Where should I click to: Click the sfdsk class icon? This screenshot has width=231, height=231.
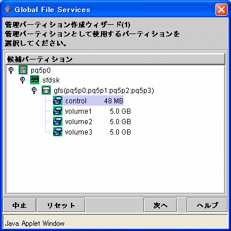(35, 80)
